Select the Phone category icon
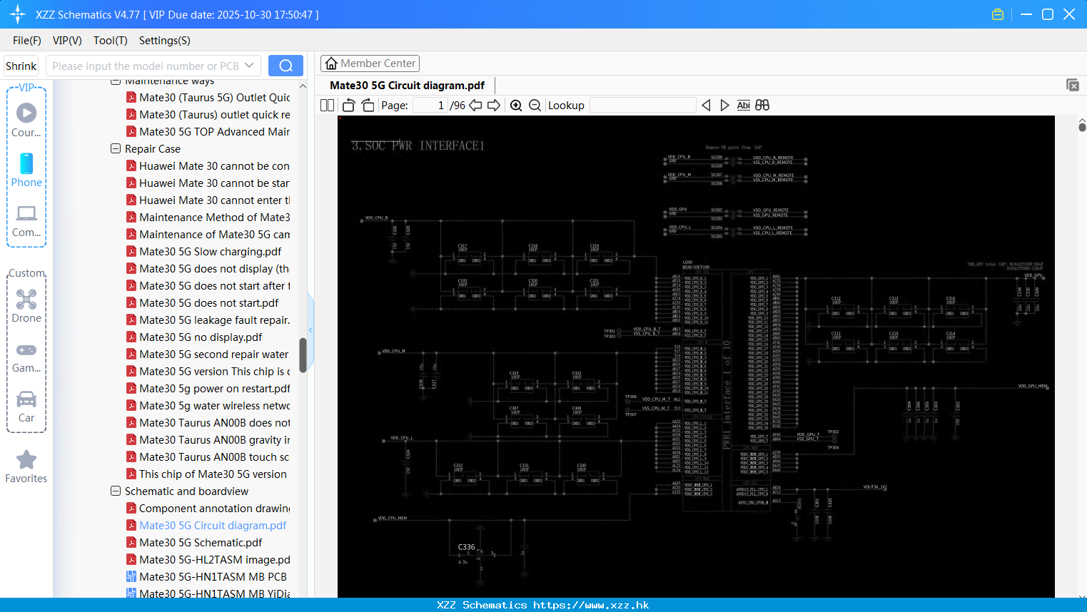The image size is (1087, 612). click(x=26, y=170)
